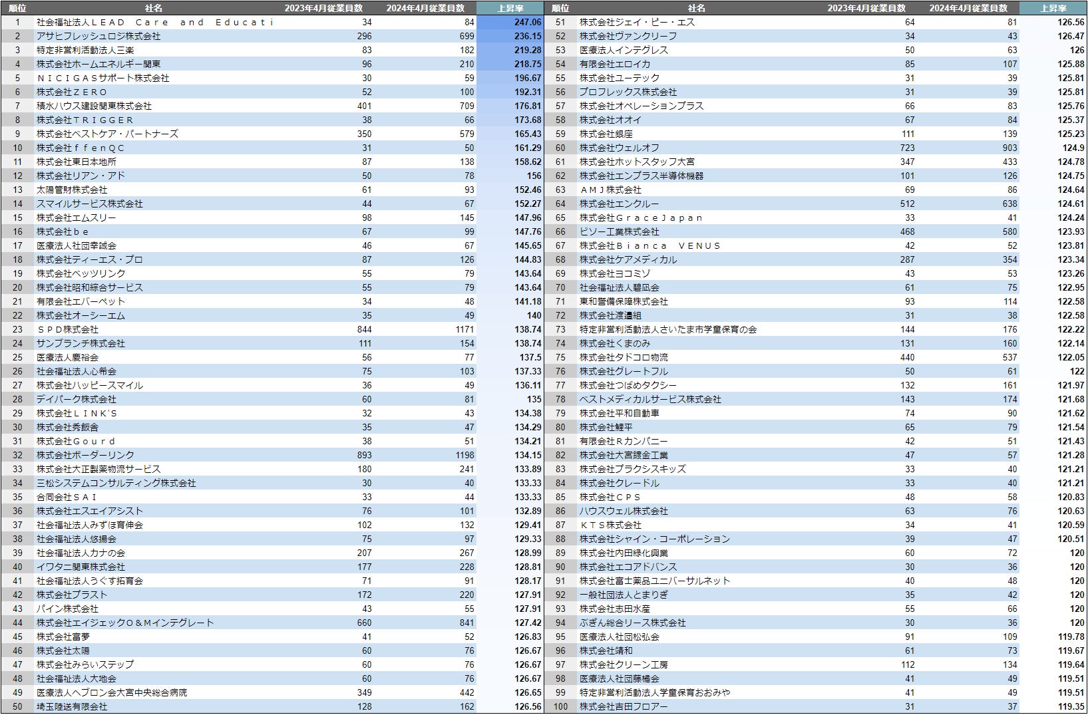The width and height of the screenshot is (1088, 715).
Task: Select the 株式会社ＺＥＲＯ company cell
Action: point(72,92)
